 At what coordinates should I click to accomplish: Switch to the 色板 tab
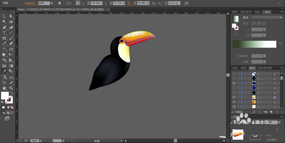[x=235, y=68]
